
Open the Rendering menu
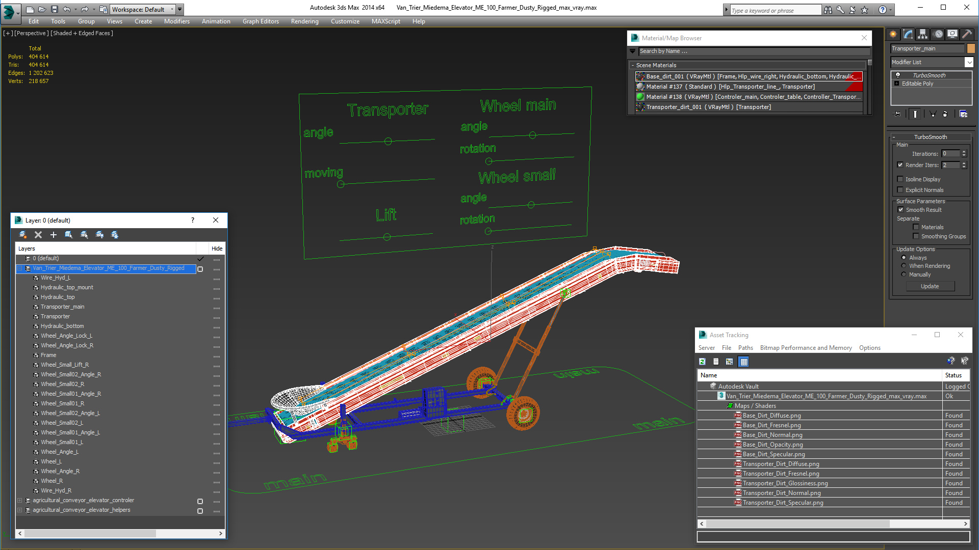[x=304, y=21]
